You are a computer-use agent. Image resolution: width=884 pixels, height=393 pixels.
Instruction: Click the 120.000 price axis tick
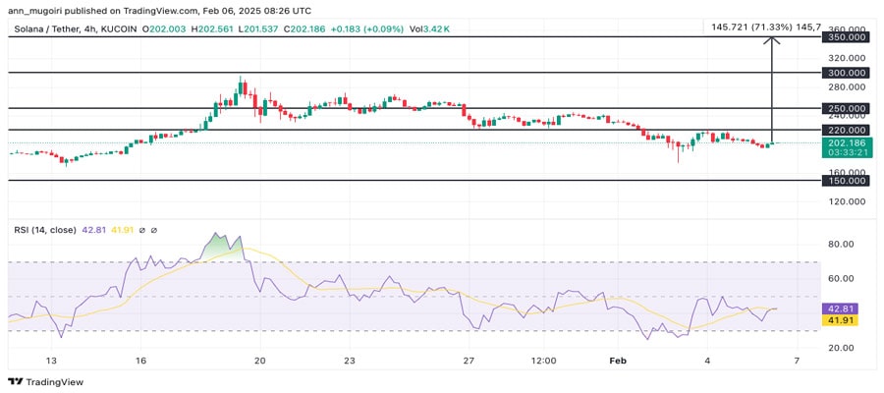[x=847, y=201]
